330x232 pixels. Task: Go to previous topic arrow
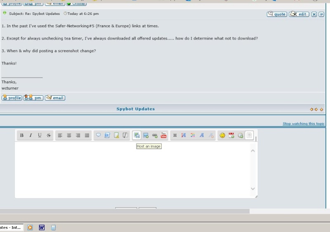pos(311,109)
